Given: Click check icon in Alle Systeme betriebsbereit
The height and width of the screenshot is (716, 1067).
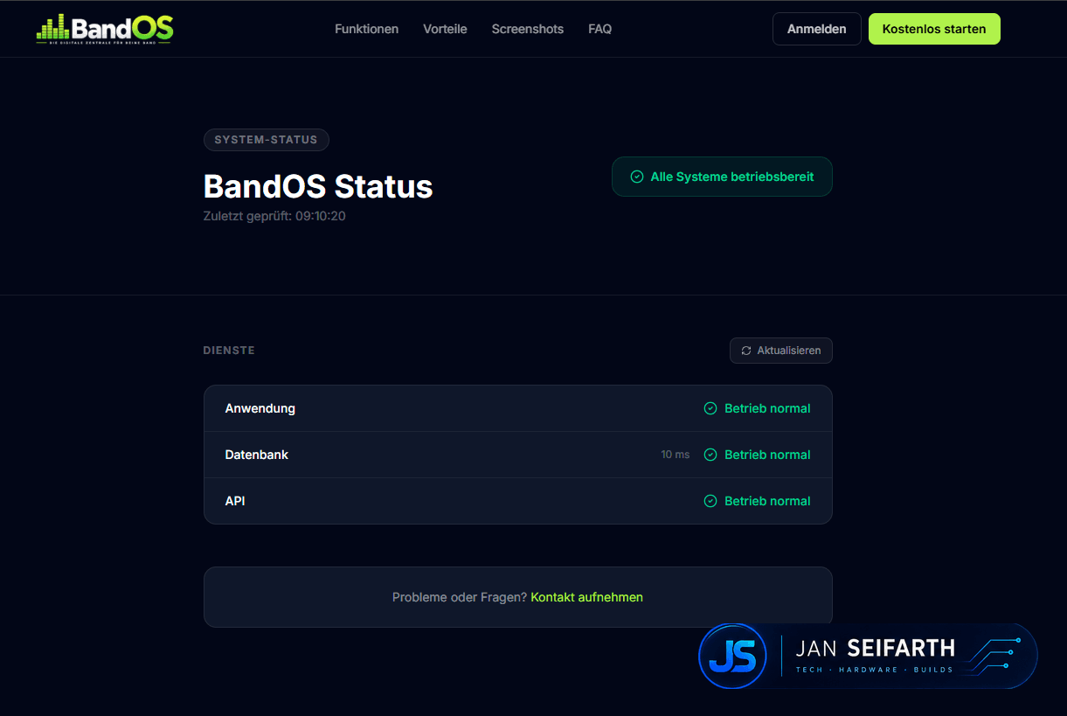Looking at the screenshot, I should [x=637, y=177].
